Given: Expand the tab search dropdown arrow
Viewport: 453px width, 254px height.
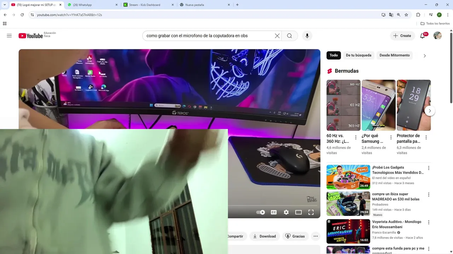Looking at the screenshot, I should [x=5, y=5].
